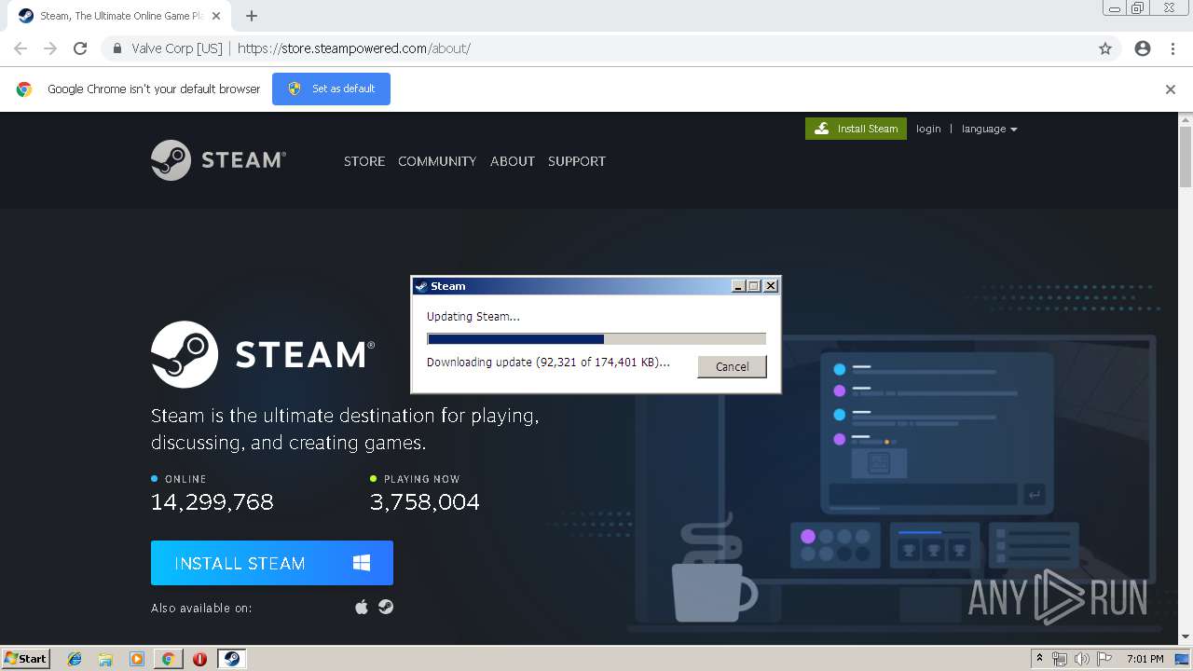1193x671 pixels.
Task: Click the Steam dialog title bar icon
Action: click(421, 286)
